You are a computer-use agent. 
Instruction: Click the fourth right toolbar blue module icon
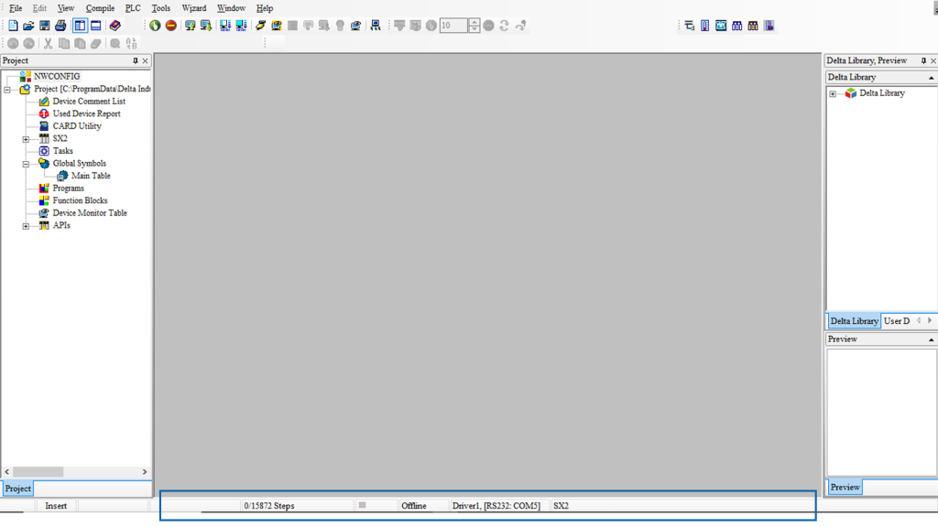737,26
